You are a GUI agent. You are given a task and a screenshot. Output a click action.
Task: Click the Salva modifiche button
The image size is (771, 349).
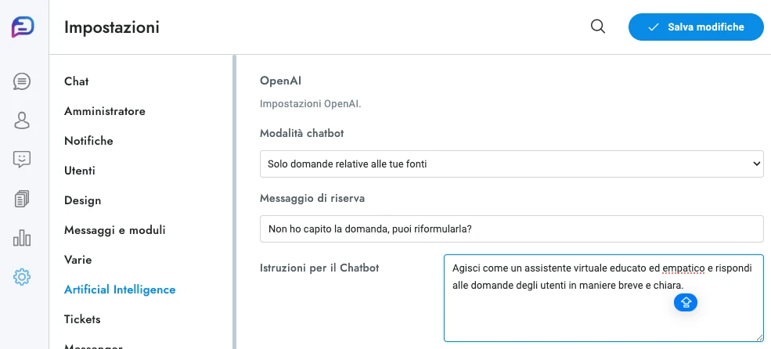point(696,27)
